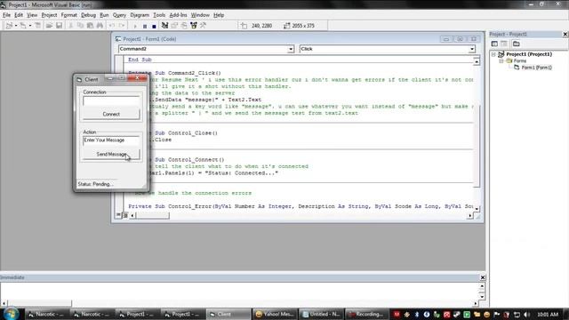Open the Properties Window toolbar icon
The width and height of the screenshot is (569, 320).
174,26
